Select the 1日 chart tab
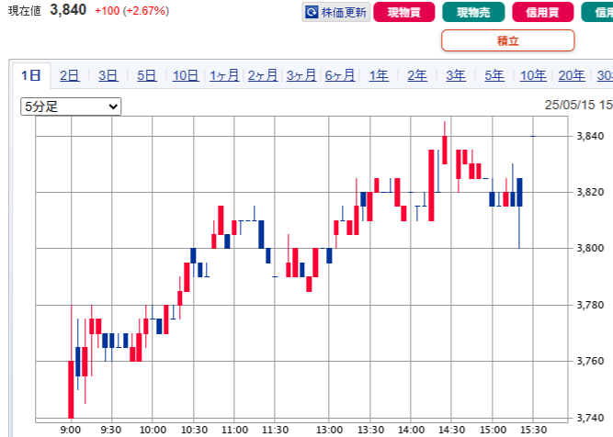 point(31,75)
